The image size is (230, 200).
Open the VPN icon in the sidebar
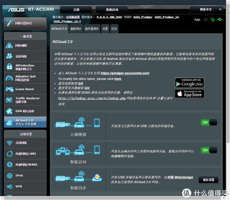click(x=10, y=186)
